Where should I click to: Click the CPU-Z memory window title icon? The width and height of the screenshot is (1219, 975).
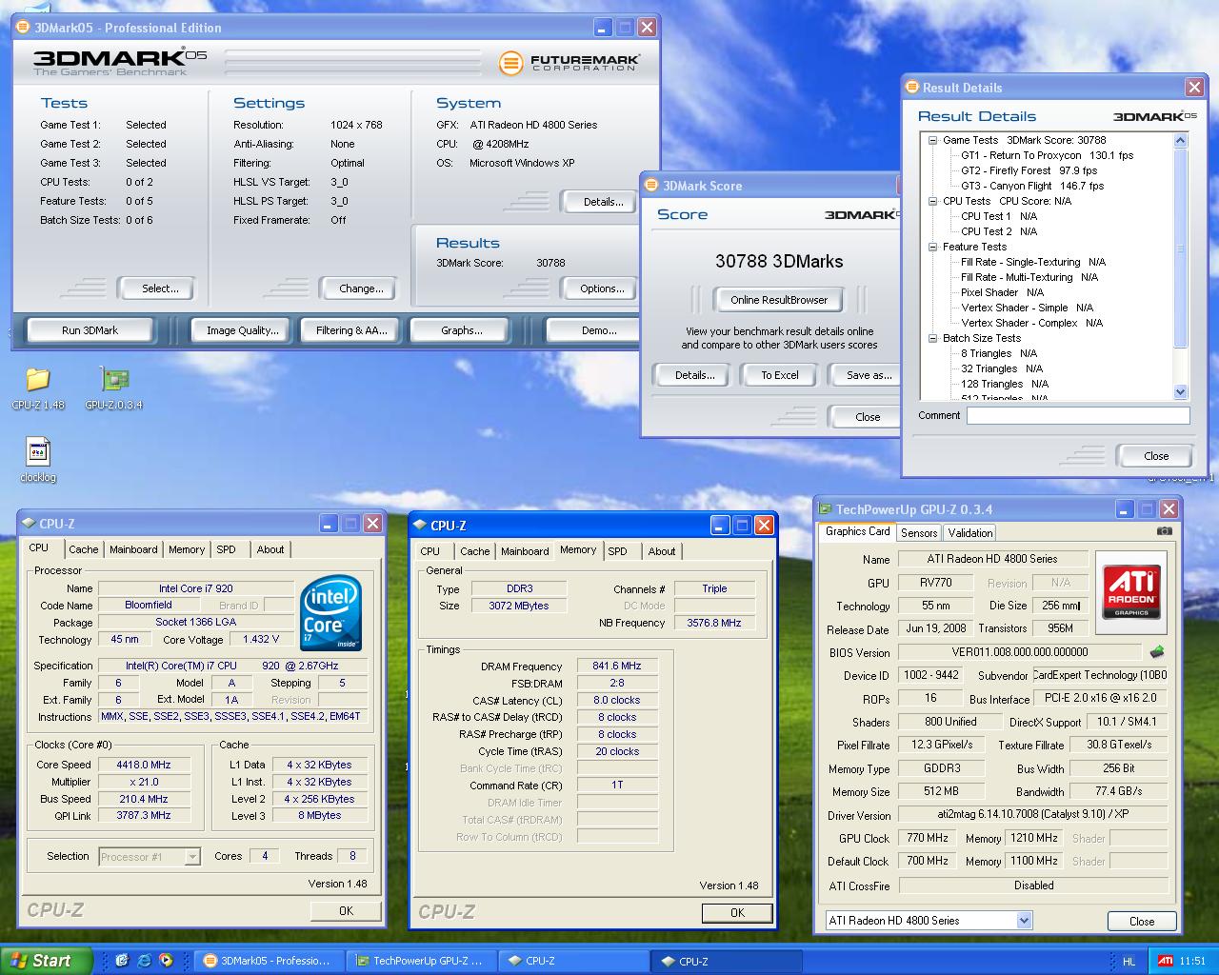(x=419, y=526)
